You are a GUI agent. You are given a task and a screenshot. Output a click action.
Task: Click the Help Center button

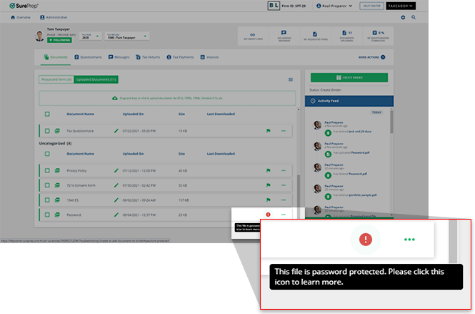point(371,6)
